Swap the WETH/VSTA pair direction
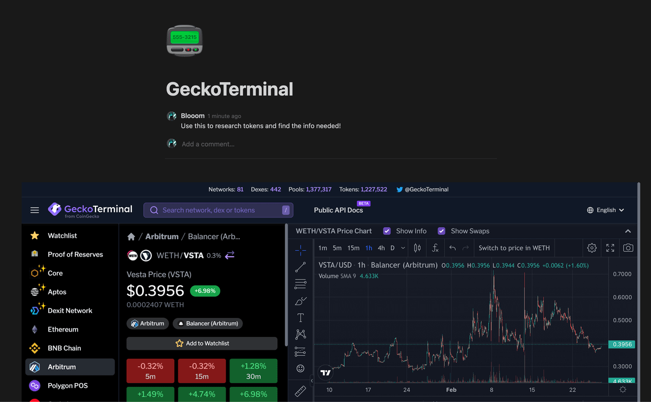 pos(230,255)
